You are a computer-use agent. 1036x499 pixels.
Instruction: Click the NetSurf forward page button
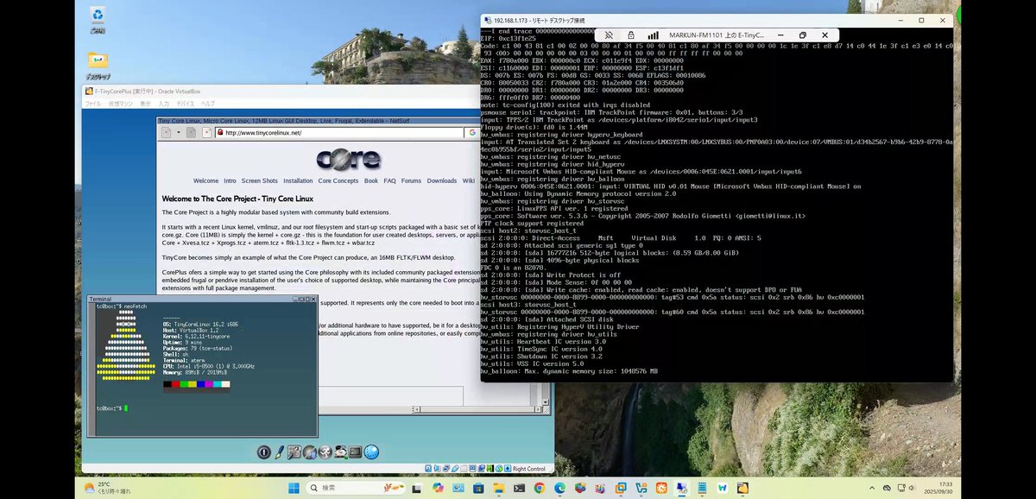191,133
